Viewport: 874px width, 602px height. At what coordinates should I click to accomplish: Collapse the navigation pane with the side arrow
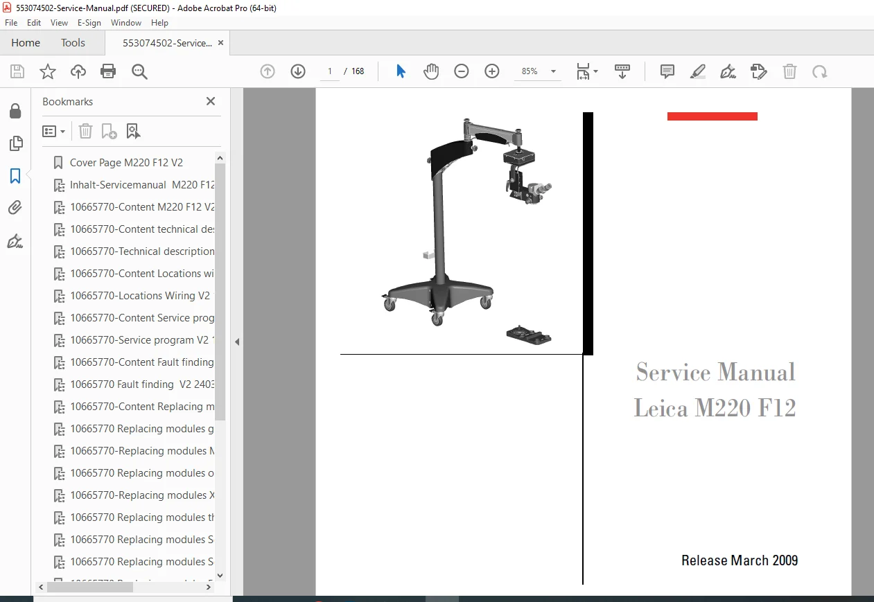click(237, 342)
